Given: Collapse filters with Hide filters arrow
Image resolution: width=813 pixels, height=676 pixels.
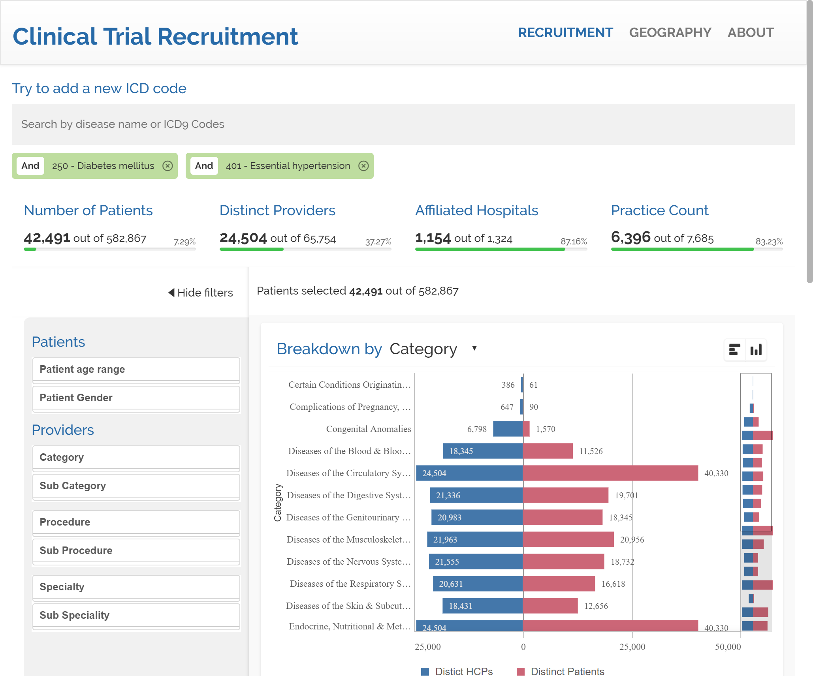Looking at the screenshot, I should point(171,293).
